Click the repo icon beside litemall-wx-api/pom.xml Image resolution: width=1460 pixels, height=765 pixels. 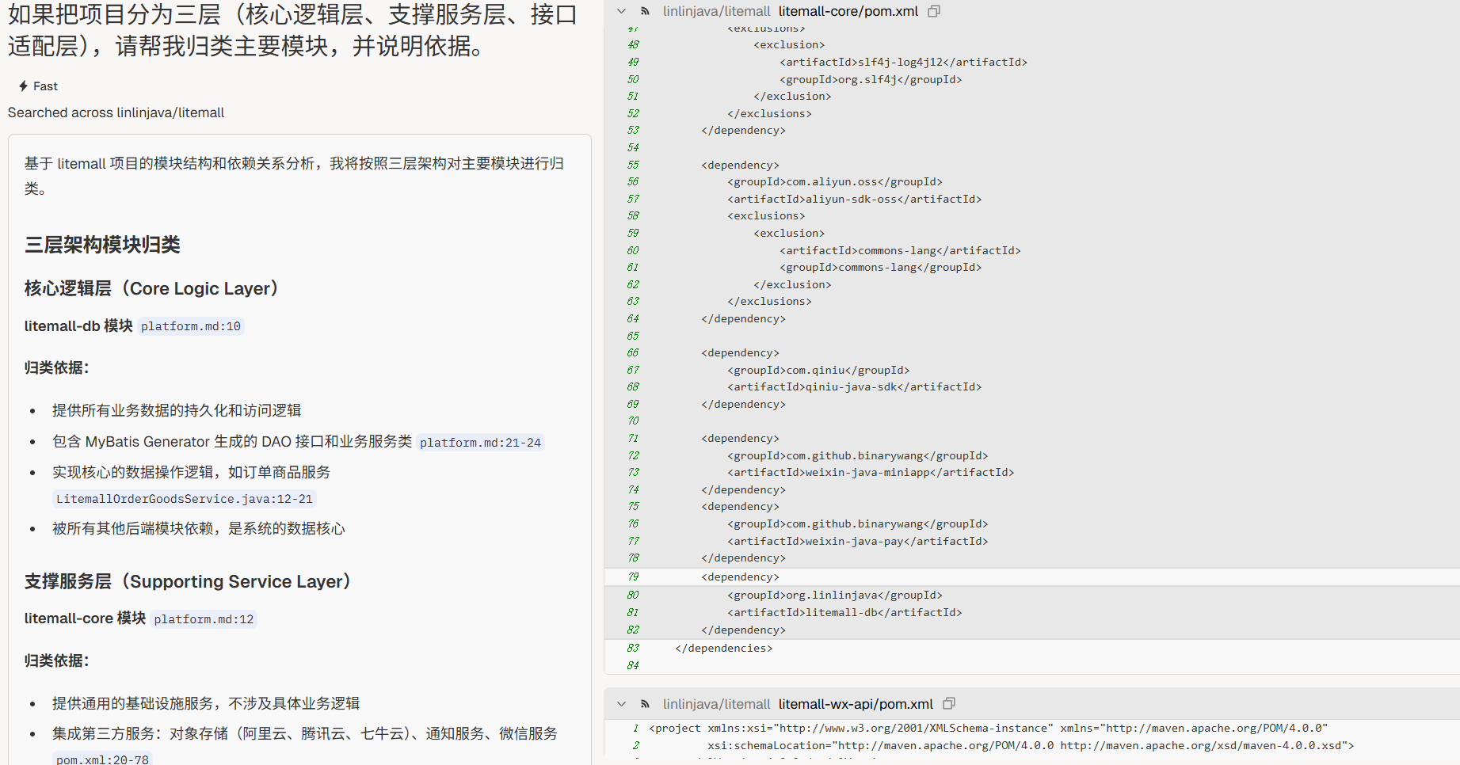coord(646,704)
